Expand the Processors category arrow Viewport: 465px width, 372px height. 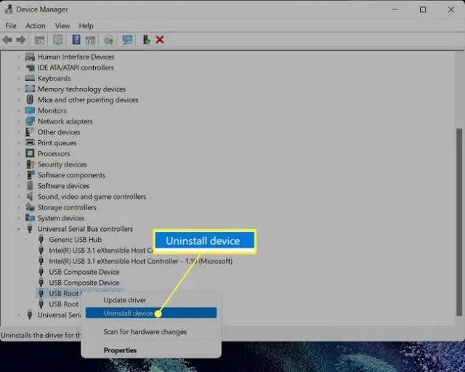pyautogui.click(x=19, y=153)
